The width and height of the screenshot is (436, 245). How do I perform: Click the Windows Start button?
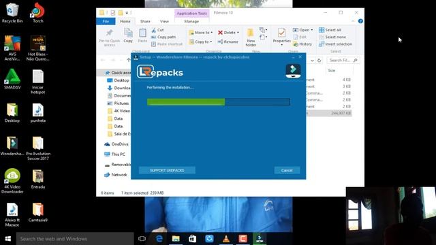7,239
